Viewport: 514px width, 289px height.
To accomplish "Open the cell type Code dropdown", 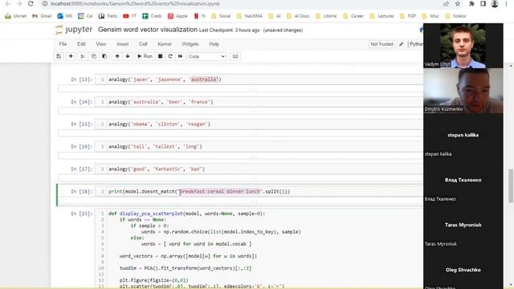I will (x=207, y=56).
